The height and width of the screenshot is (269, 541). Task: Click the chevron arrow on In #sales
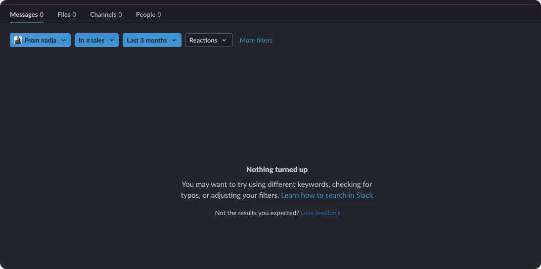(x=111, y=41)
